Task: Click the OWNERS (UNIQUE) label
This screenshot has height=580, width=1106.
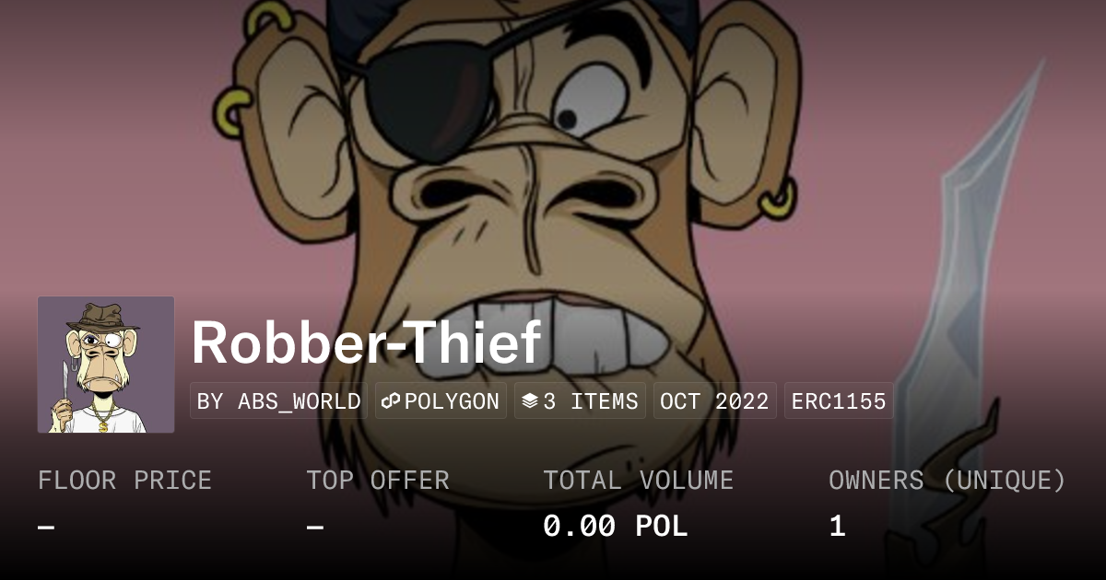Action: [947, 481]
